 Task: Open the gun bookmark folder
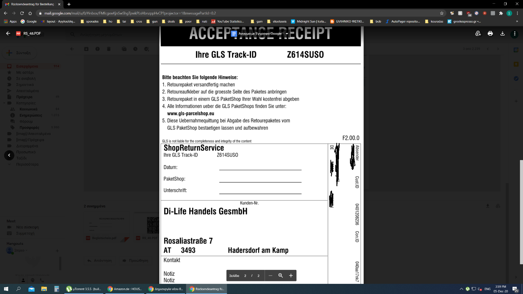(152, 21)
